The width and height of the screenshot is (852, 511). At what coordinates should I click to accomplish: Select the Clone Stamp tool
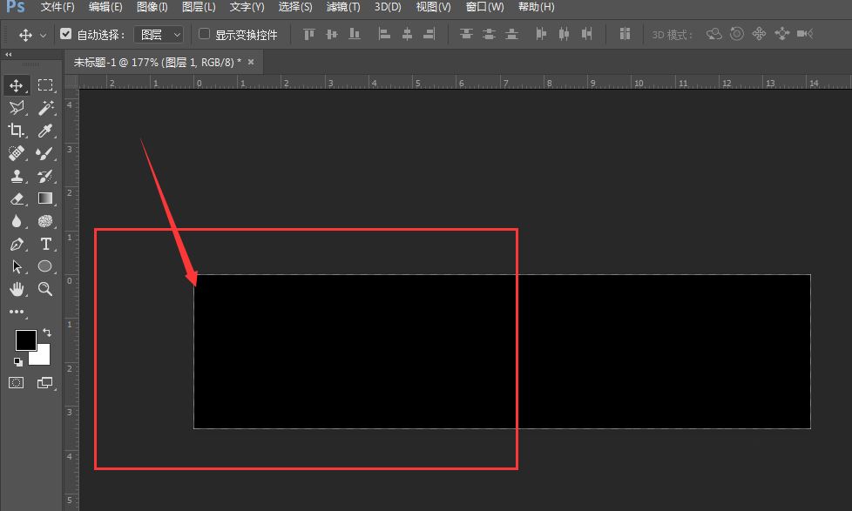point(17,176)
